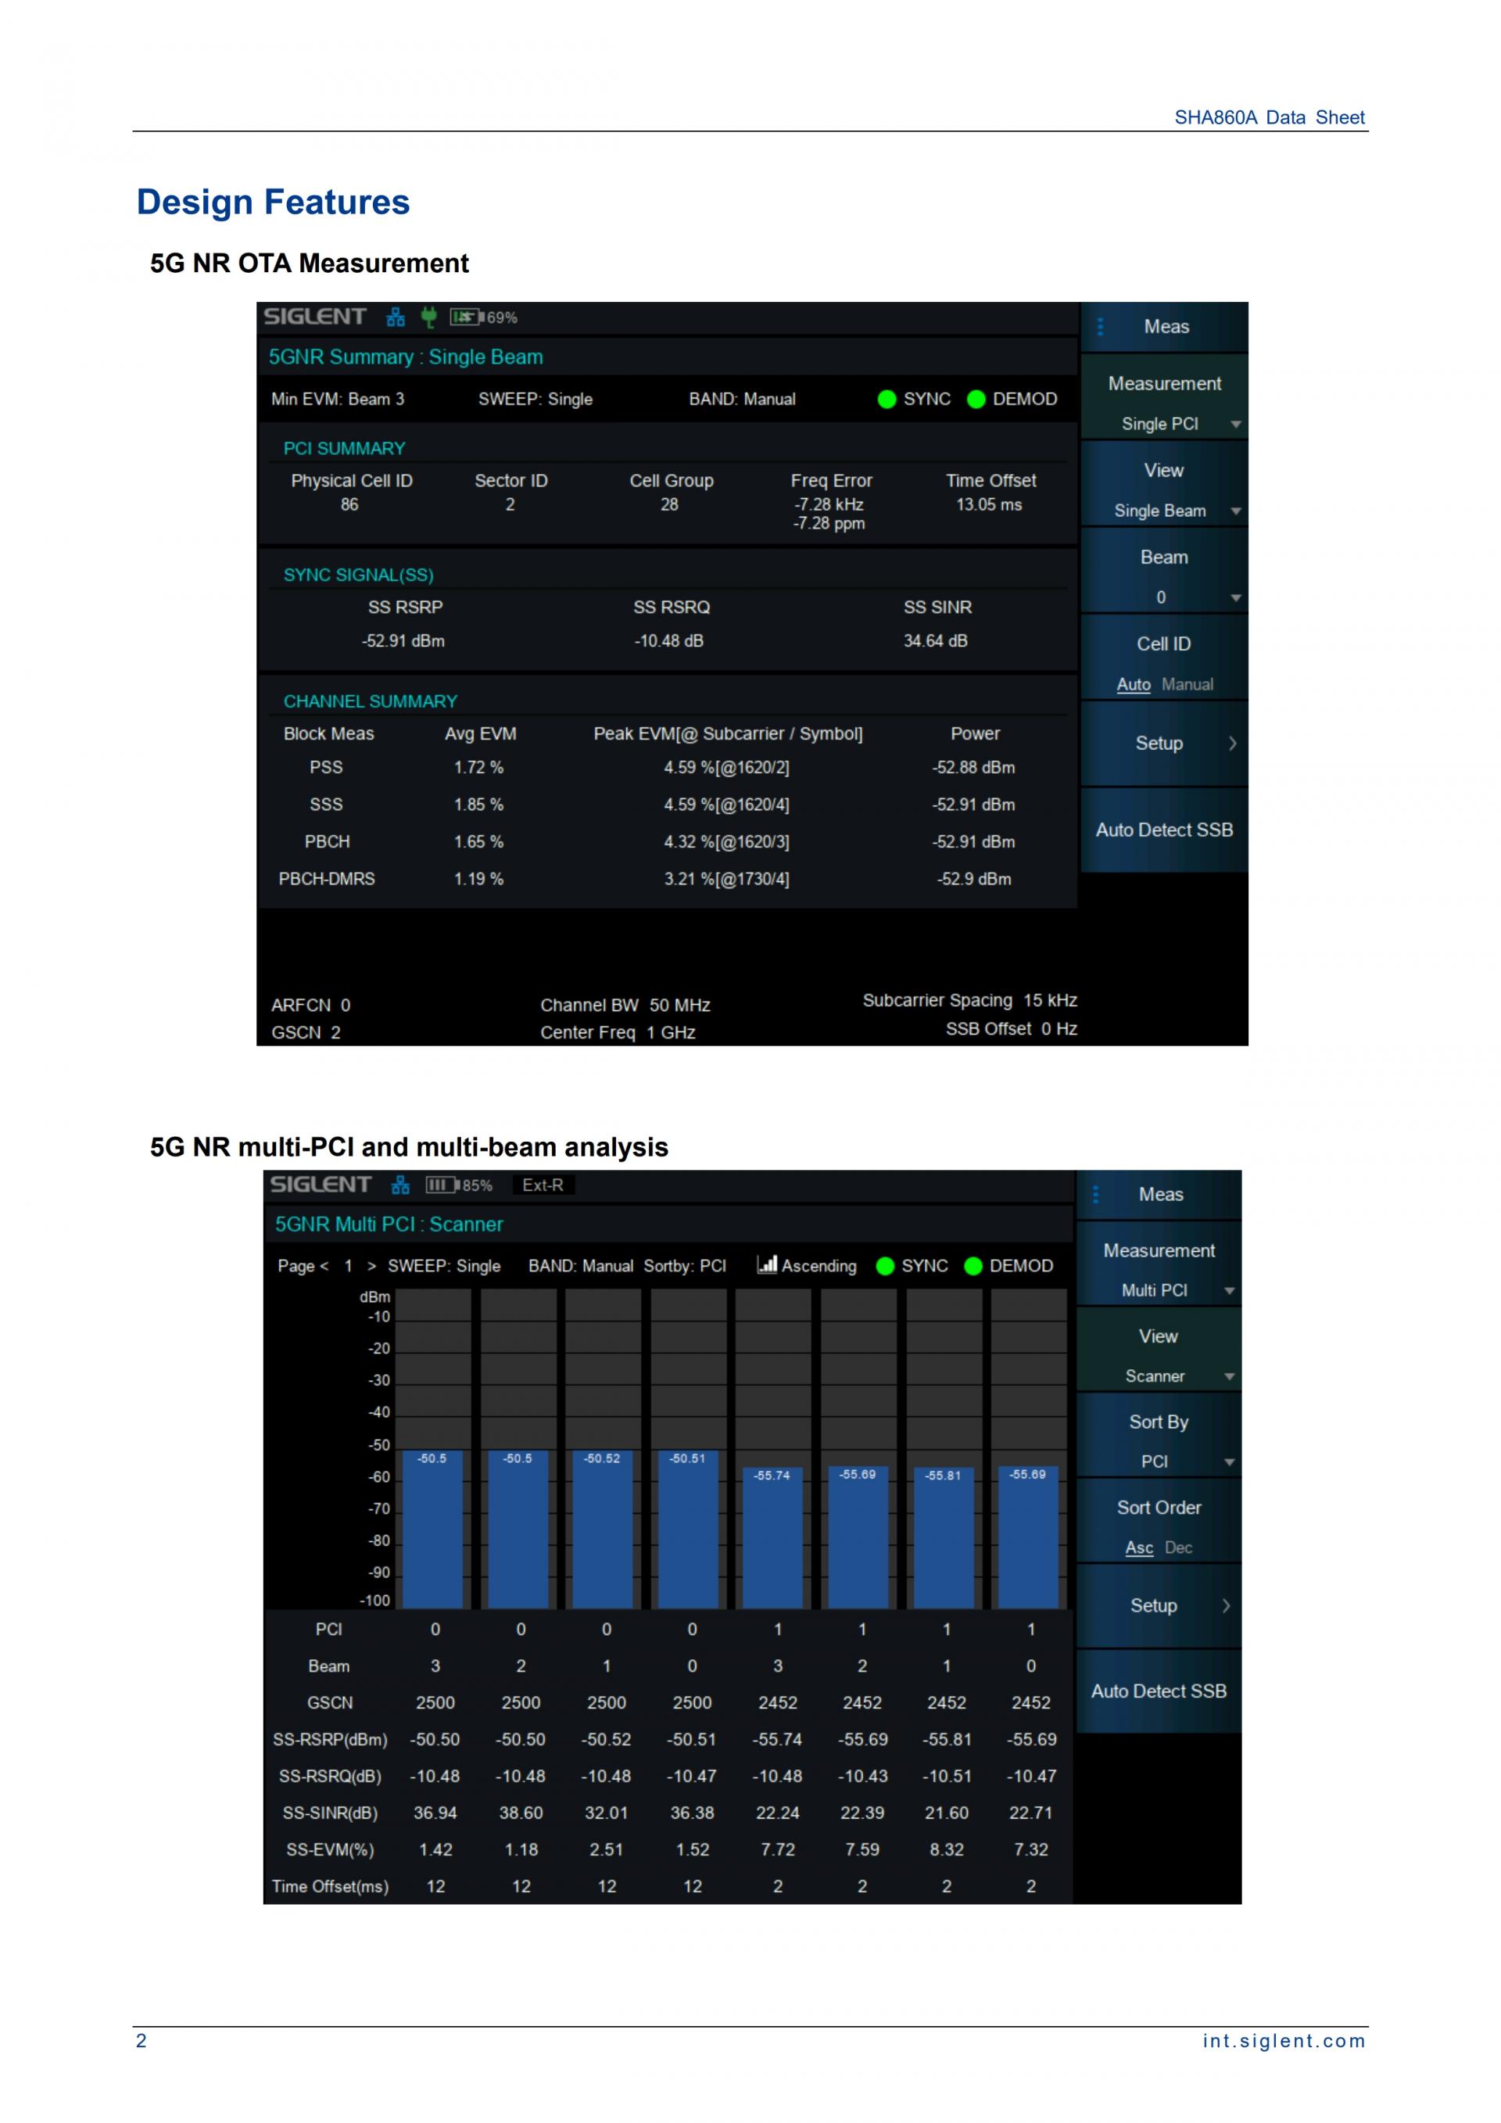
Task: Click three-dot icon beside lower Meas
Action: [x=1095, y=1194]
